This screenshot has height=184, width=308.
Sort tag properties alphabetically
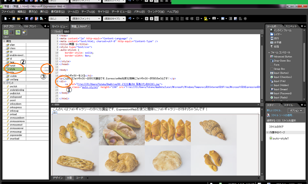pyautogui.click(x=12, y=32)
